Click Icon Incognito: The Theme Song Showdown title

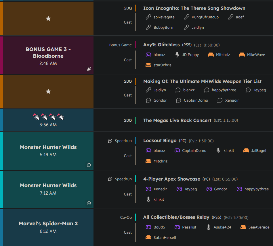coord(194,8)
